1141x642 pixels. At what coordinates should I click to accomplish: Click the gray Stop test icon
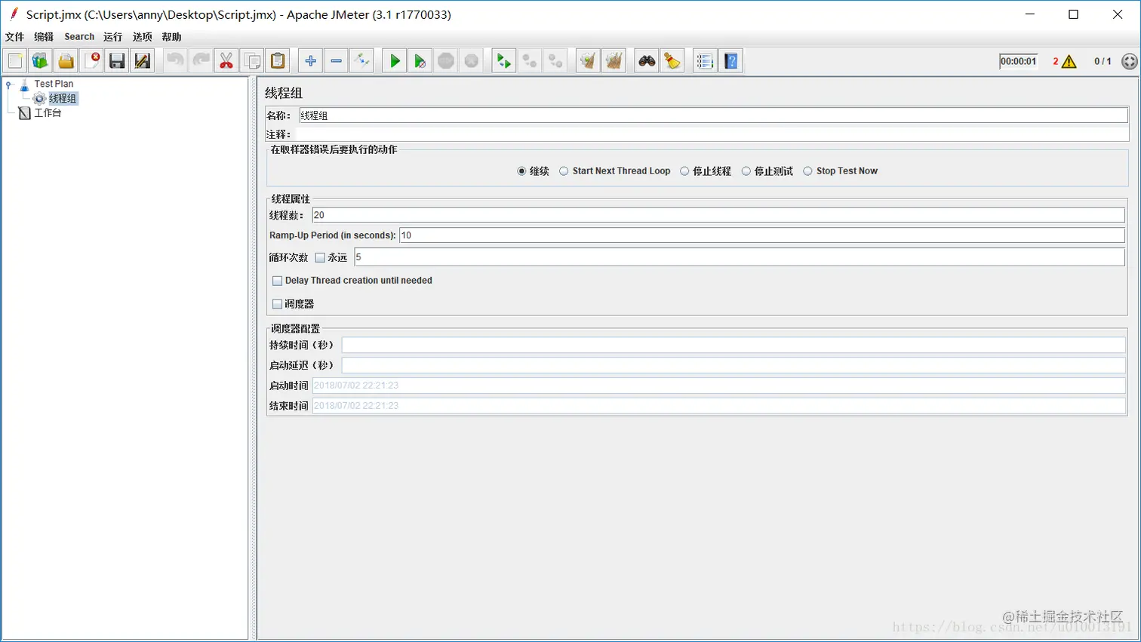click(446, 61)
